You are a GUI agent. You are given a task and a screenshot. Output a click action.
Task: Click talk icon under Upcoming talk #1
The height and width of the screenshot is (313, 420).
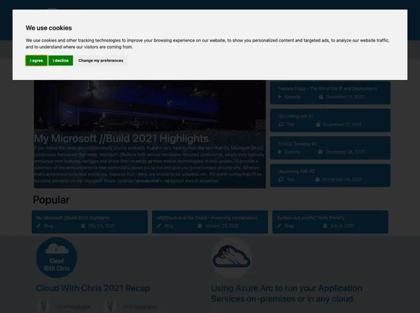[x=281, y=125]
